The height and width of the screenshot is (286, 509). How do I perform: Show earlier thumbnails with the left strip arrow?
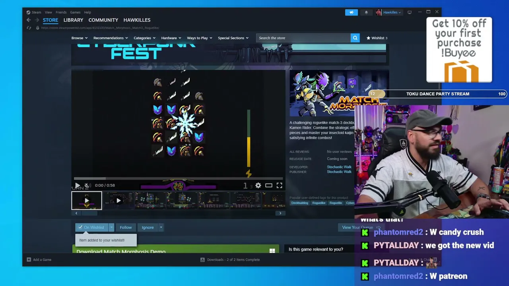[x=76, y=213]
